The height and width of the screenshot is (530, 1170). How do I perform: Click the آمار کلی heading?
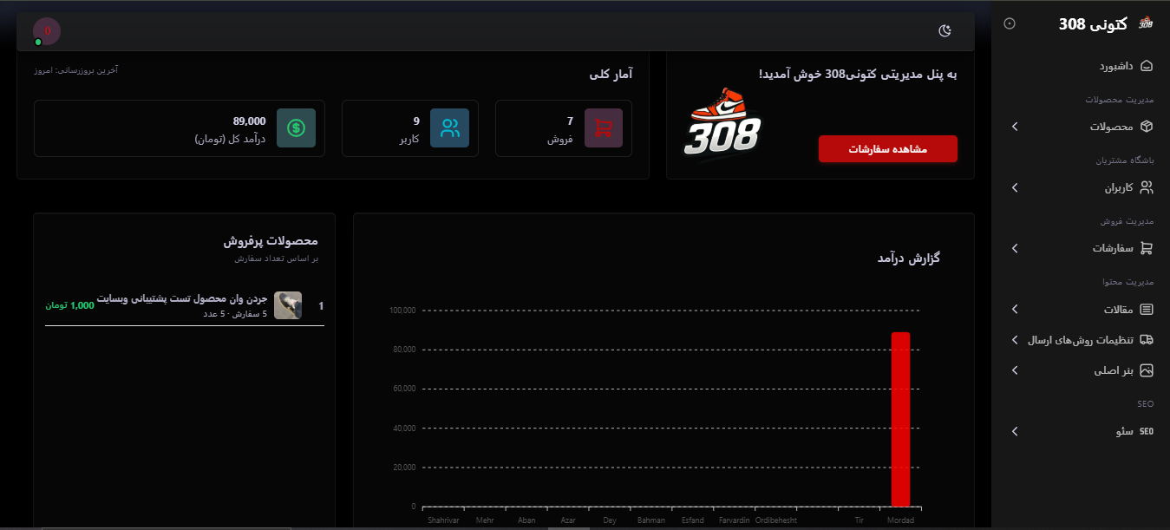[x=611, y=75]
